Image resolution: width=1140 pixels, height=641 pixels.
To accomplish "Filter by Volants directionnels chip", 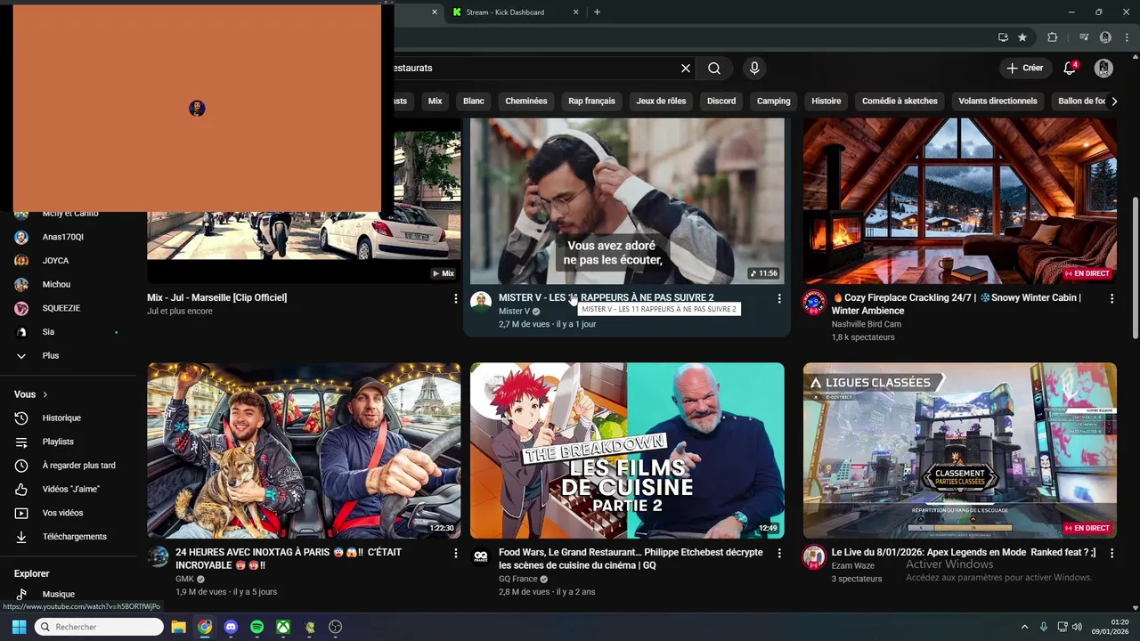I will point(997,101).
